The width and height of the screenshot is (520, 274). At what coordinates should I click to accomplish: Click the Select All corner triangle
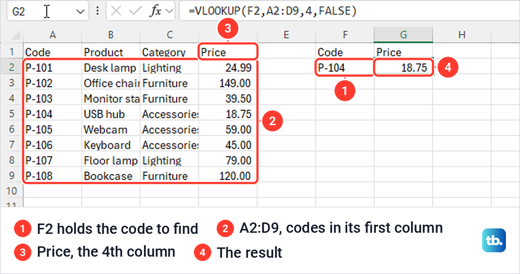tap(16, 35)
